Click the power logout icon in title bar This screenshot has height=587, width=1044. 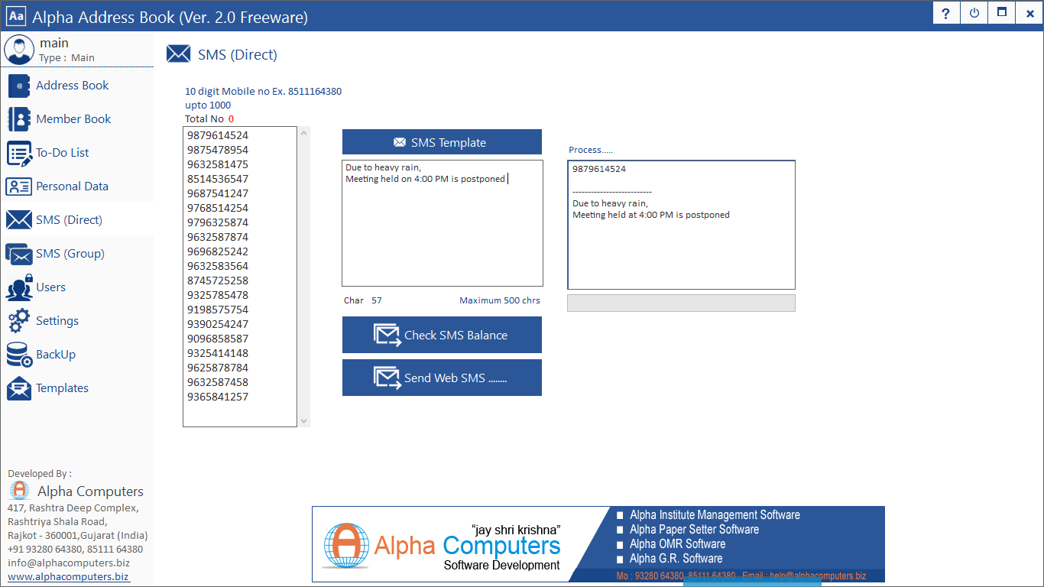pos(974,14)
